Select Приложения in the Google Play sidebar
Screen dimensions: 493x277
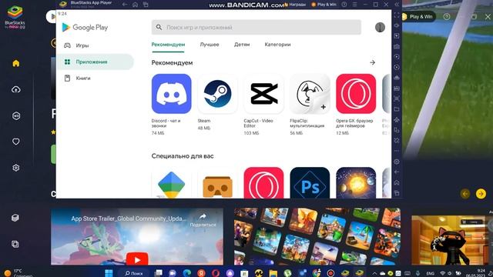95,62
